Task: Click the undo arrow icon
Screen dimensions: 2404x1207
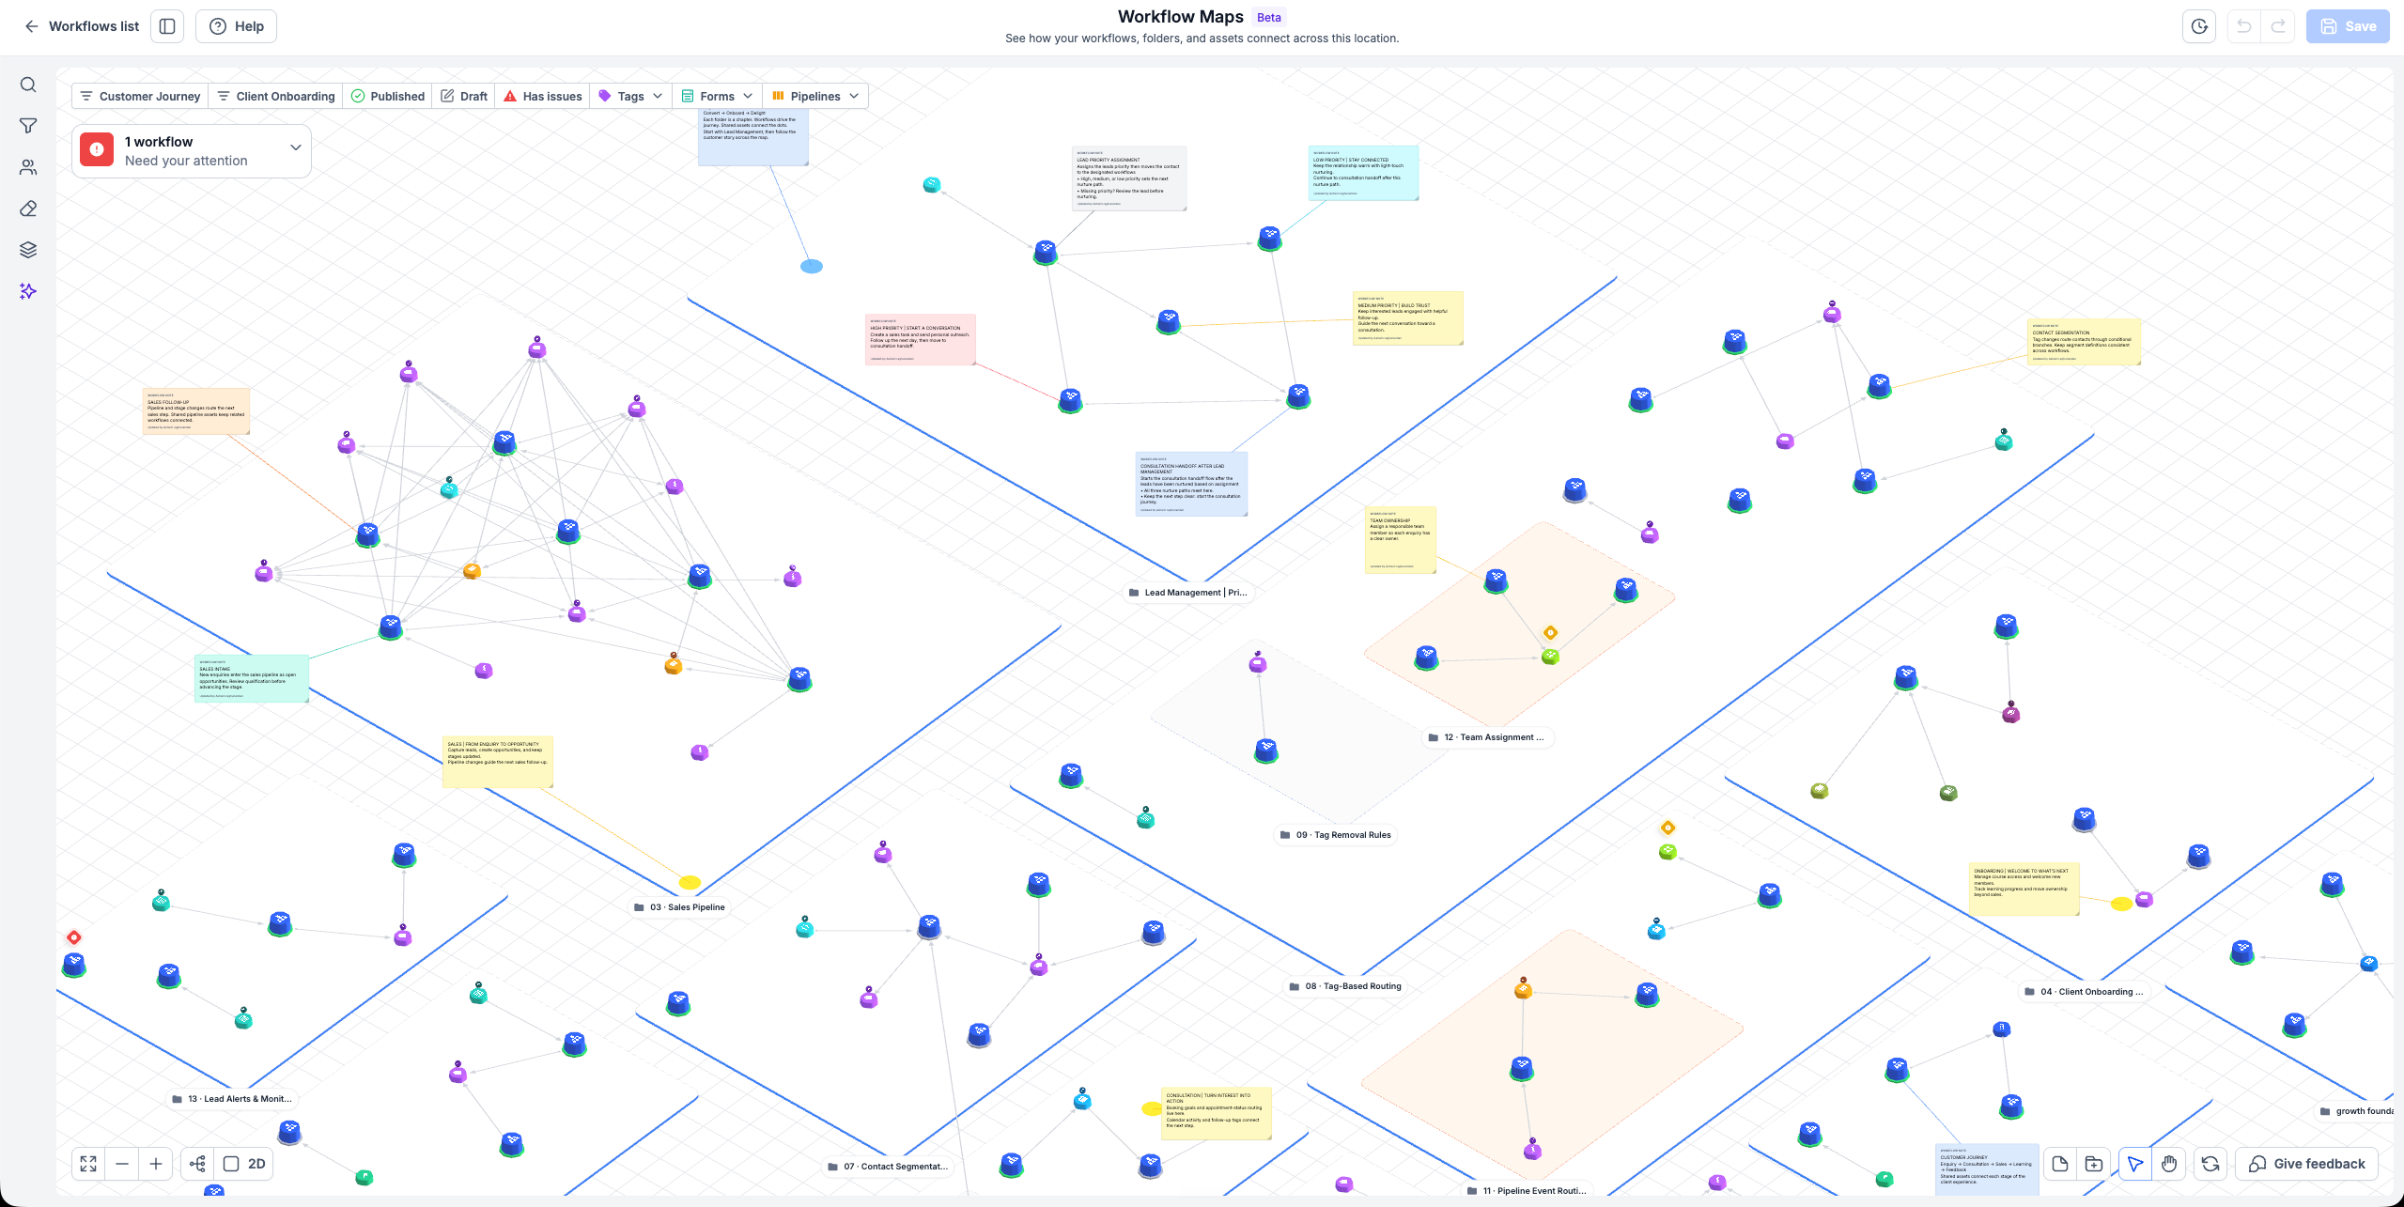Action: (2243, 26)
